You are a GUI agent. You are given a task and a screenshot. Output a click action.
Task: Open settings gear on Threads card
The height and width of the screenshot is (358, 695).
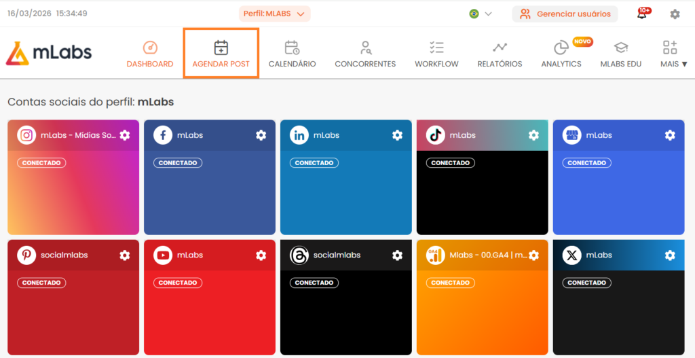397,255
